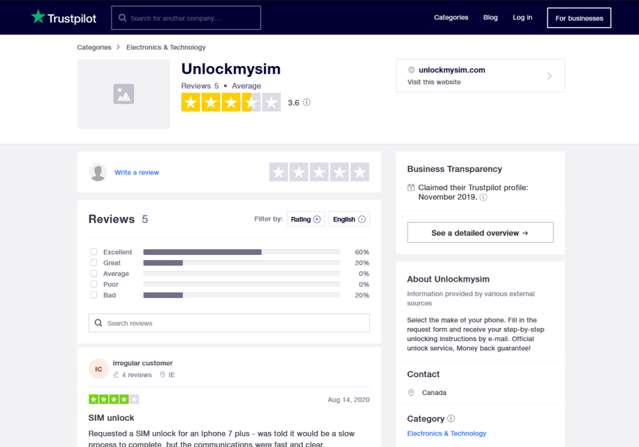The image size is (639, 447).
Task: Focus the Search reviews input field
Action: [229, 323]
